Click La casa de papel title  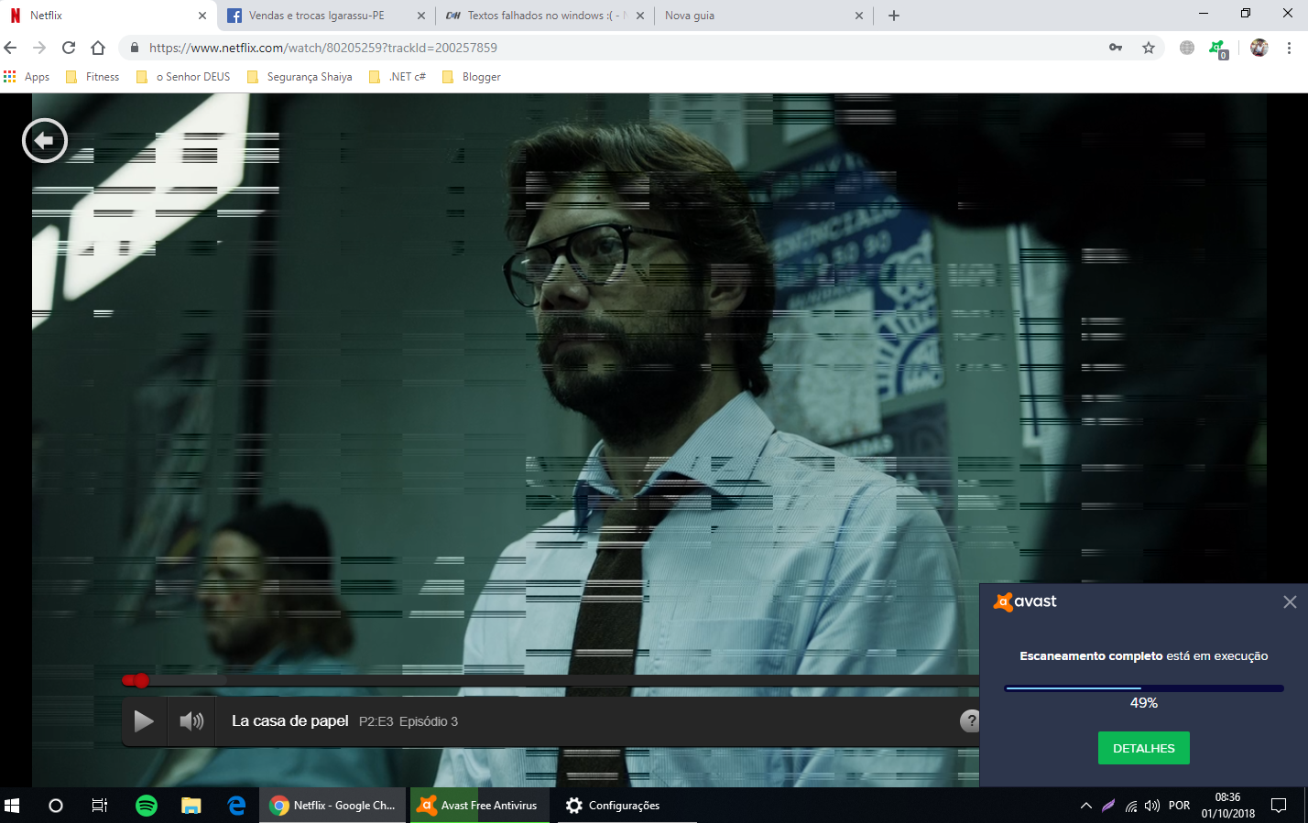pyautogui.click(x=290, y=721)
